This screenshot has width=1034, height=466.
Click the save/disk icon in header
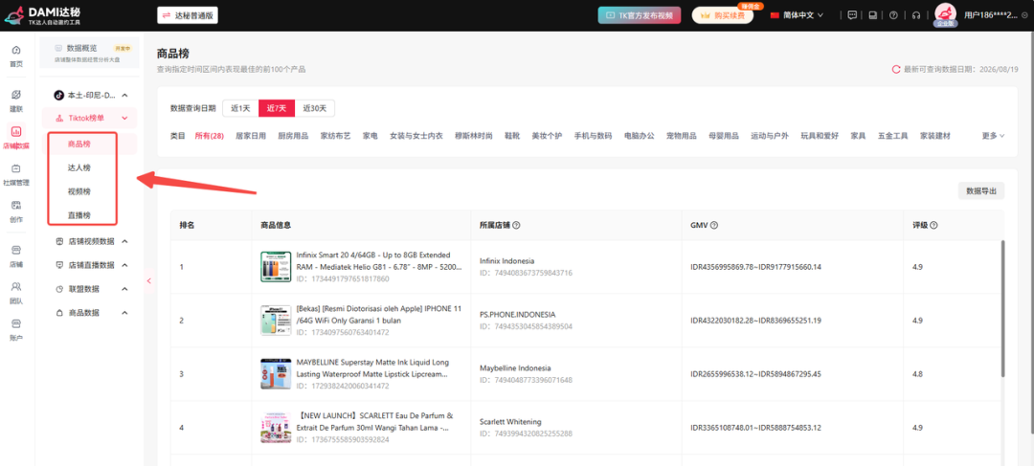[873, 15]
